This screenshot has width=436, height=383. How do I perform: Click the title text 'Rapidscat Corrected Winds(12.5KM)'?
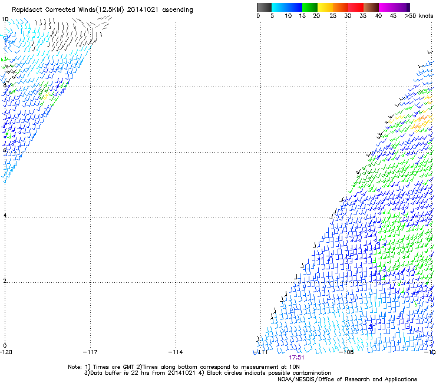[68, 10]
